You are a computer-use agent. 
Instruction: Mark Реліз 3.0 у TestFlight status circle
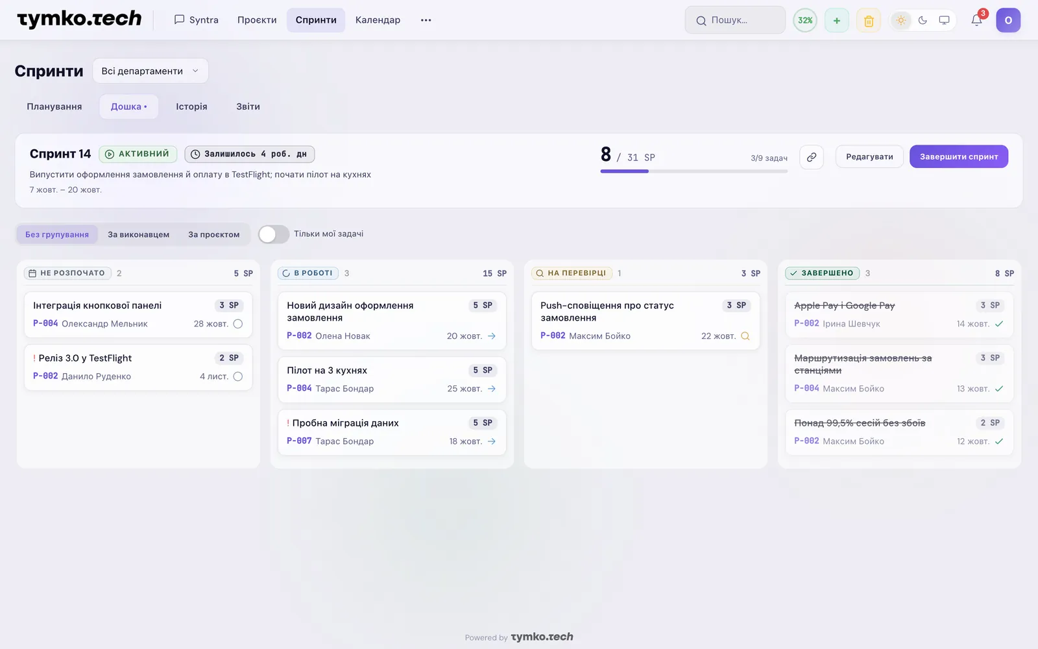pyautogui.click(x=238, y=376)
